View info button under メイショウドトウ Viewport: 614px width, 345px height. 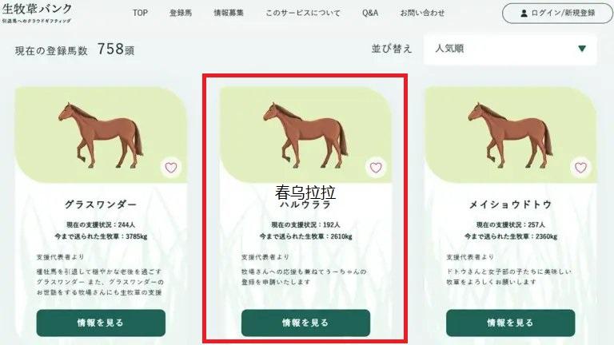click(x=510, y=323)
